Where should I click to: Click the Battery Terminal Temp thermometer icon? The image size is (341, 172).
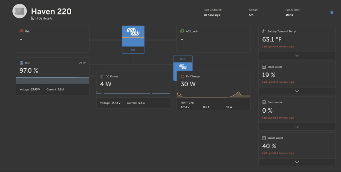264,31
